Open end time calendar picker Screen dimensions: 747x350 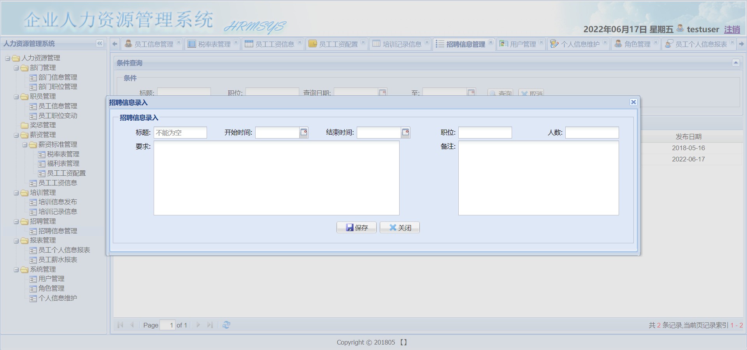(405, 132)
